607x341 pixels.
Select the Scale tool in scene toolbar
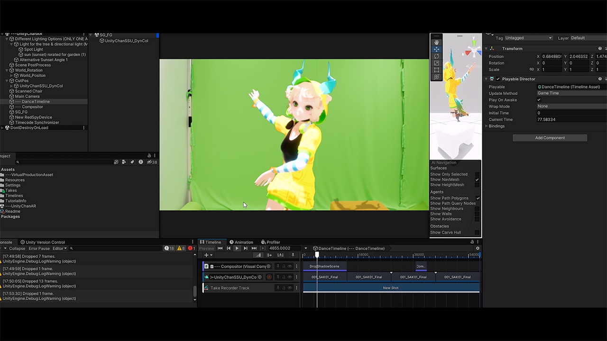tap(436, 63)
